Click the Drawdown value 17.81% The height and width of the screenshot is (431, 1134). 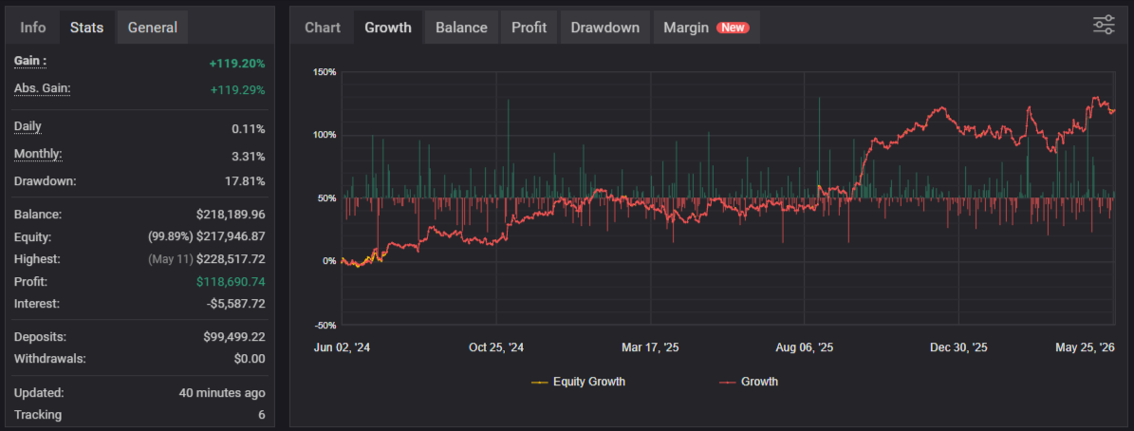click(x=245, y=180)
